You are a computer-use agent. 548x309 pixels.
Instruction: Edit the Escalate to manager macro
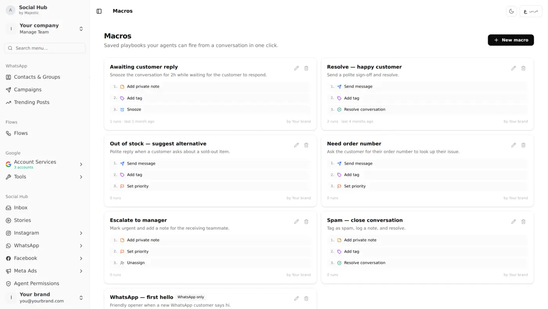pyautogui.click(x=296, y=222)
